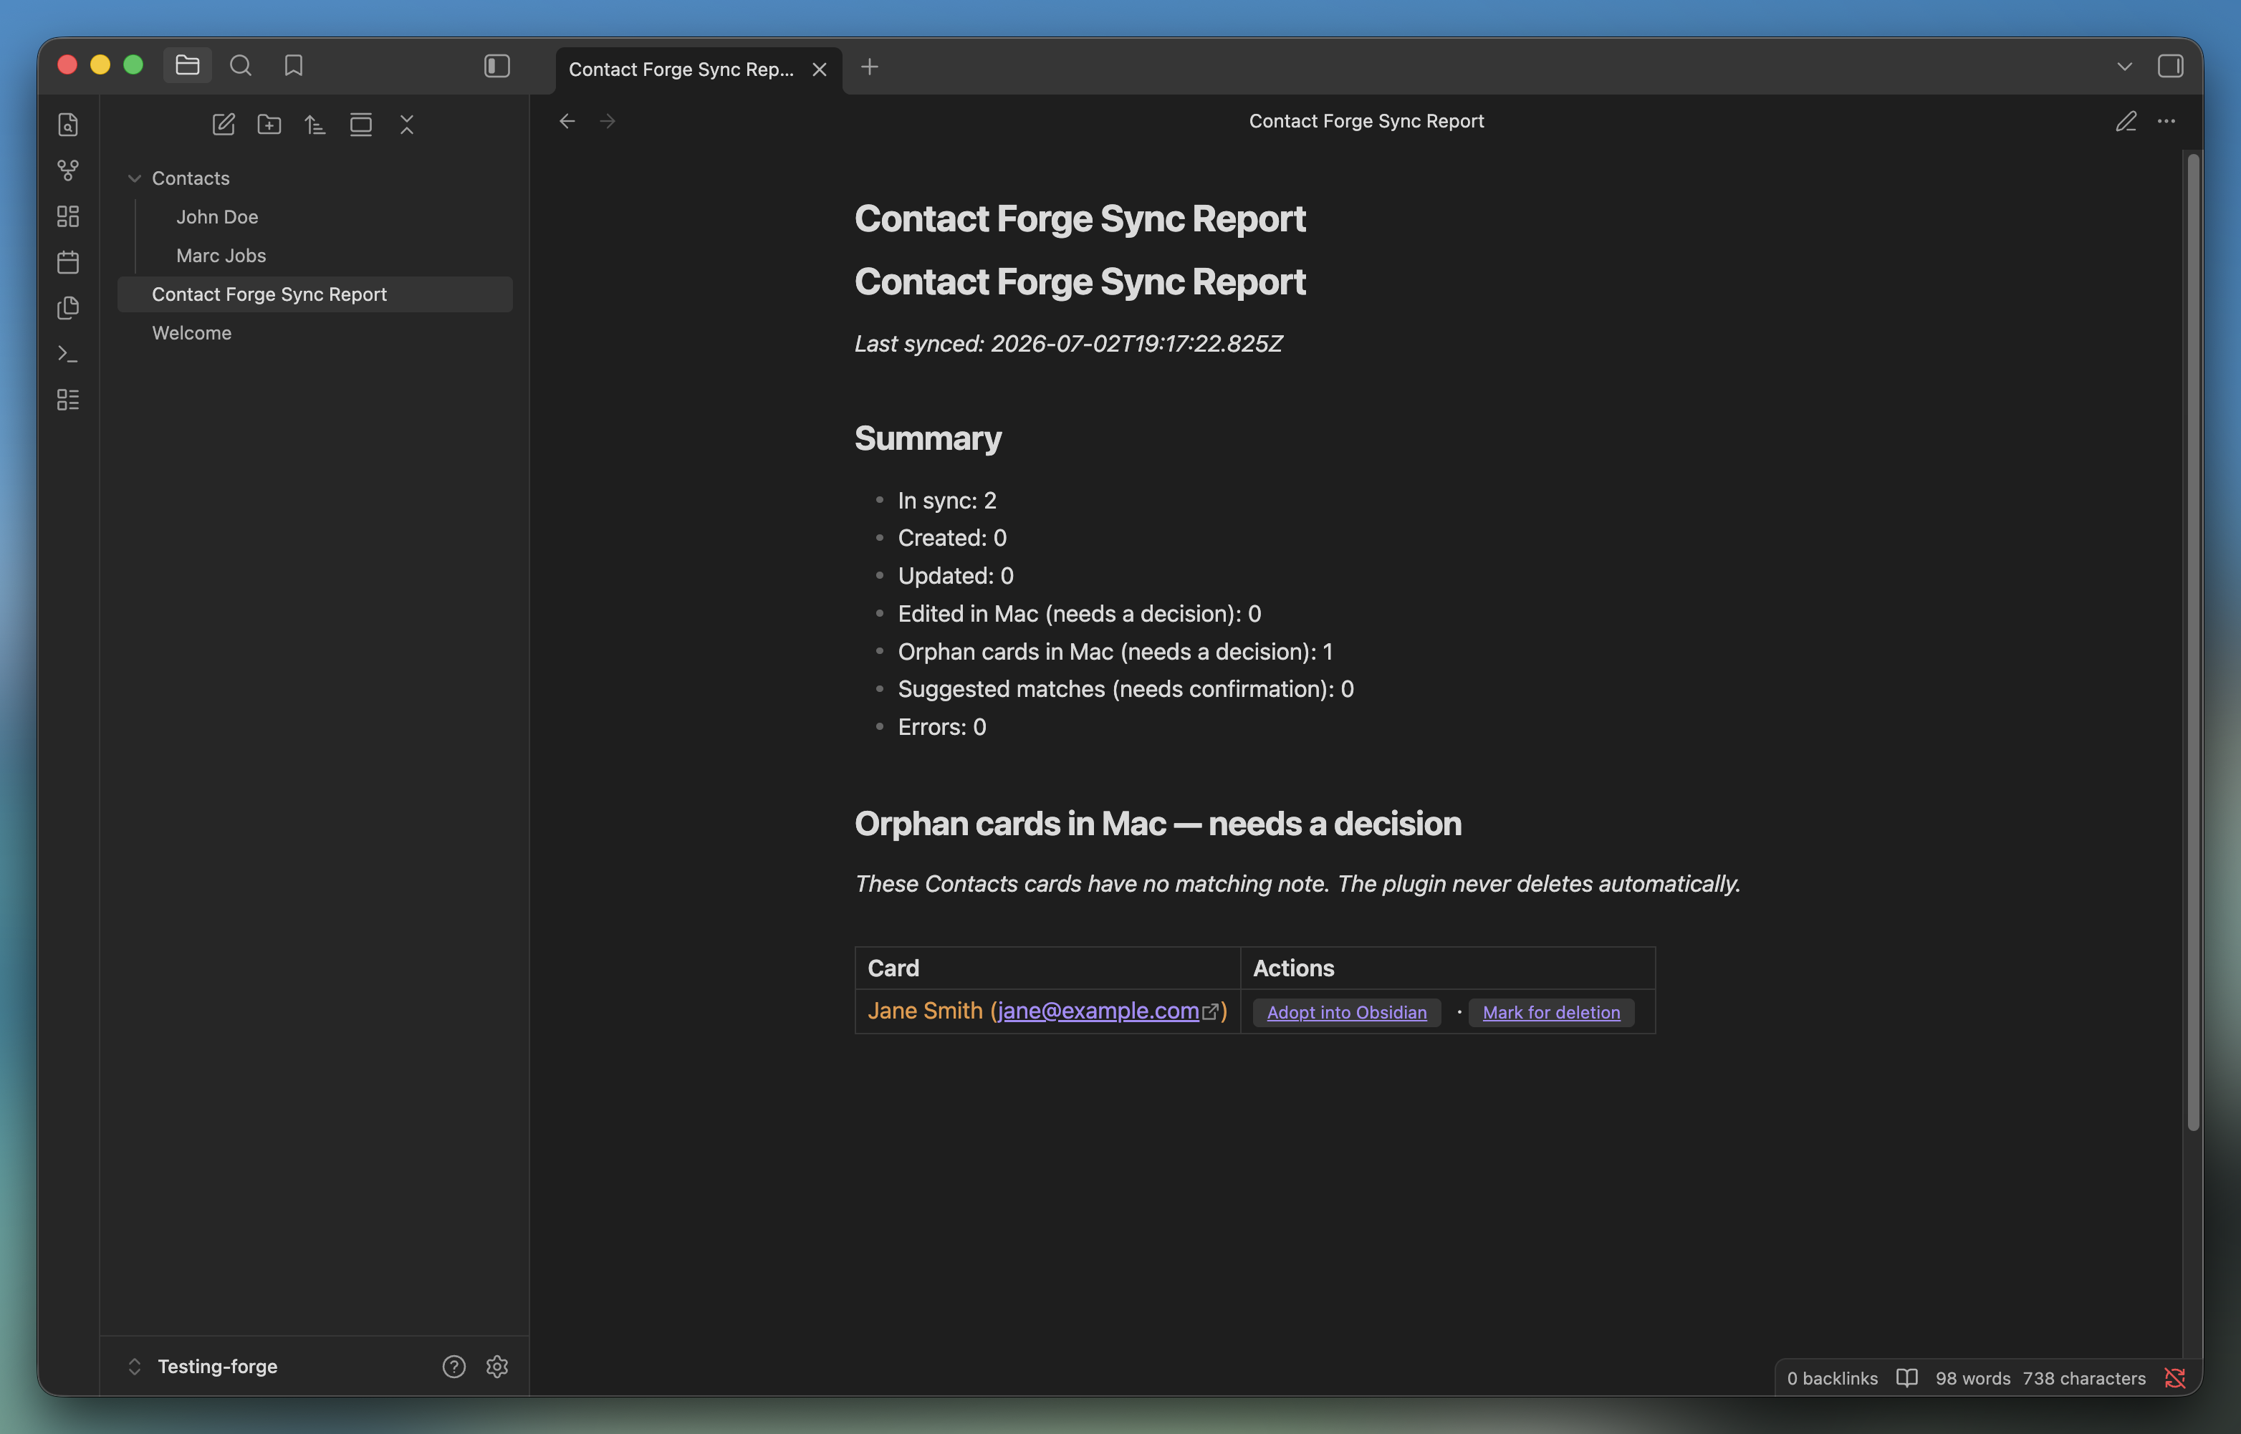The image size is (2241, 1434).
Task: Create a new folder
Action: 269,125
